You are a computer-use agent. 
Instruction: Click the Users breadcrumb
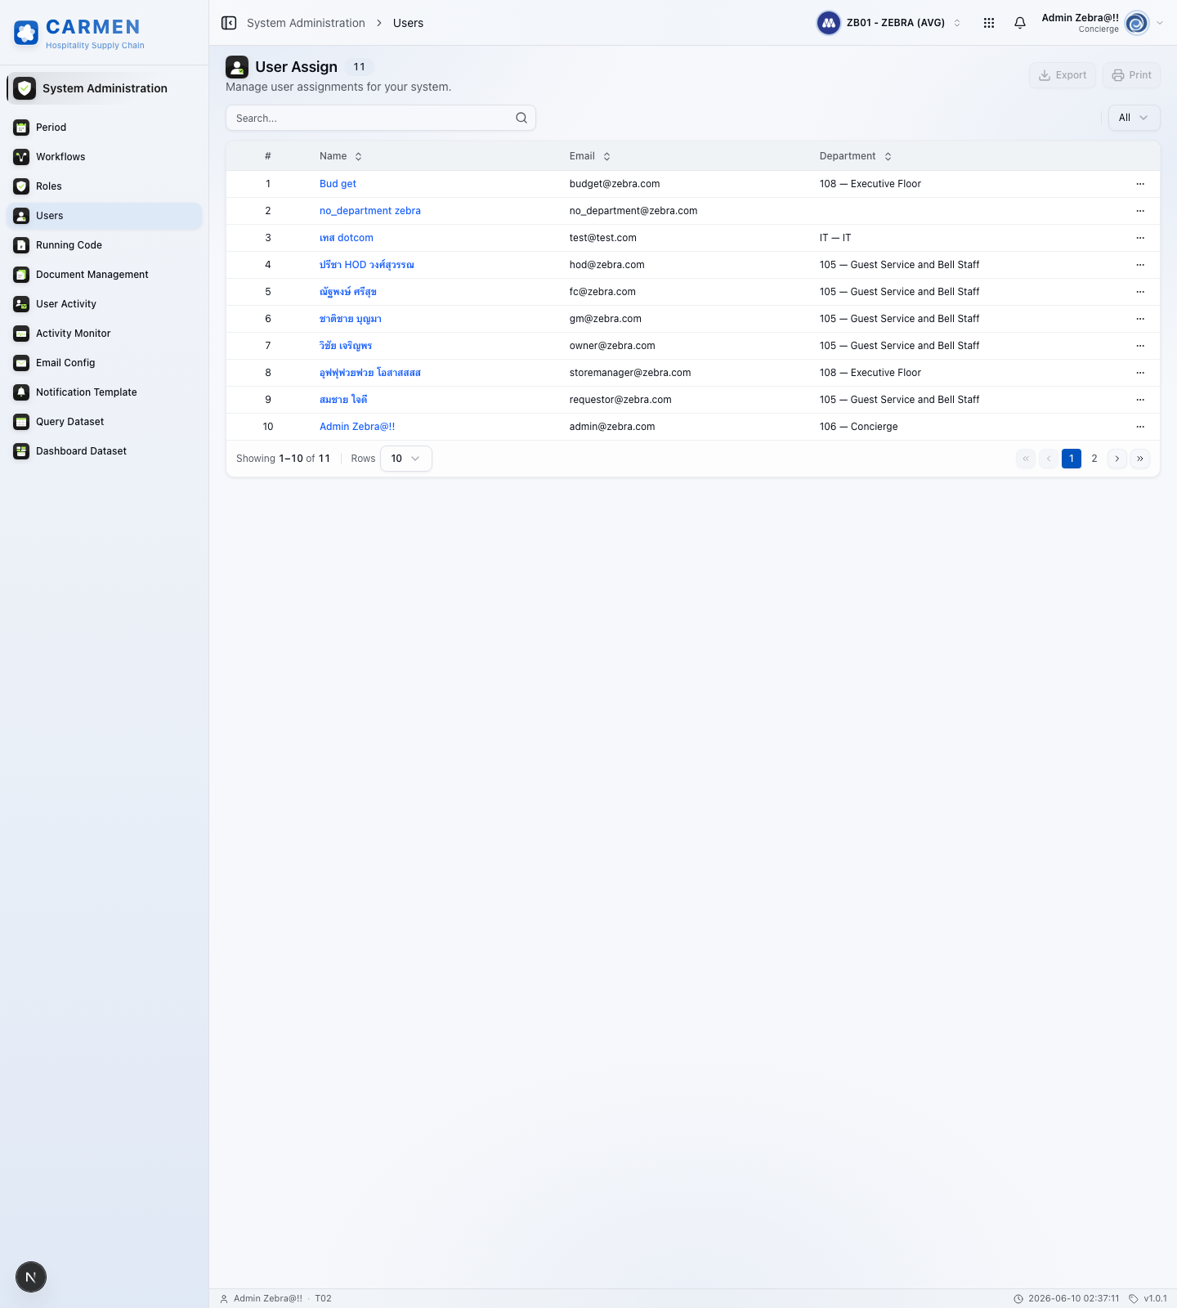408,23
